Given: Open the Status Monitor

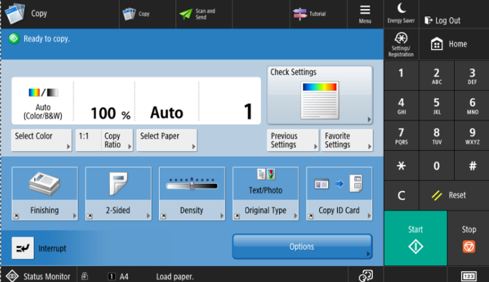Looking at the screenshot, I should (39, 276).
